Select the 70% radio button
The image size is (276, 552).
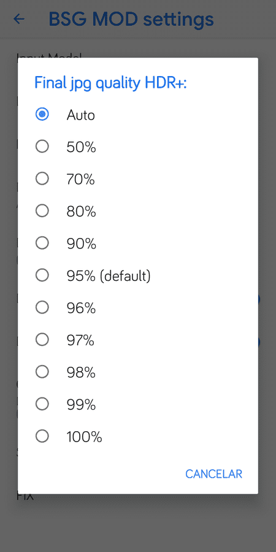(42, 179)
